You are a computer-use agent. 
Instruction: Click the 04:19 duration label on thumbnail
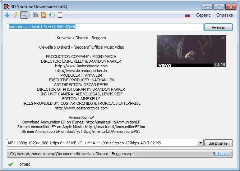click(220, 65)
